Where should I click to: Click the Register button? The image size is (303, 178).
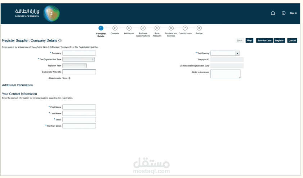click(279, 40)
